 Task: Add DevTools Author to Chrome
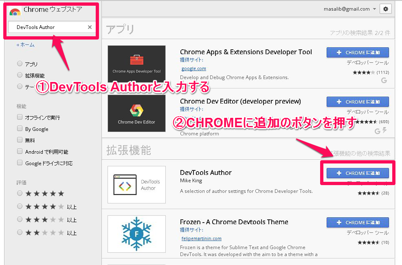[x=358, y=173]
